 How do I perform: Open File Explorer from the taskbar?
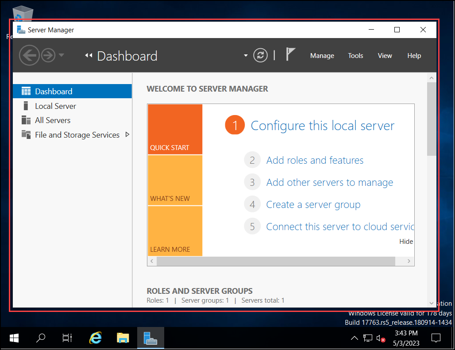[123, 338]
